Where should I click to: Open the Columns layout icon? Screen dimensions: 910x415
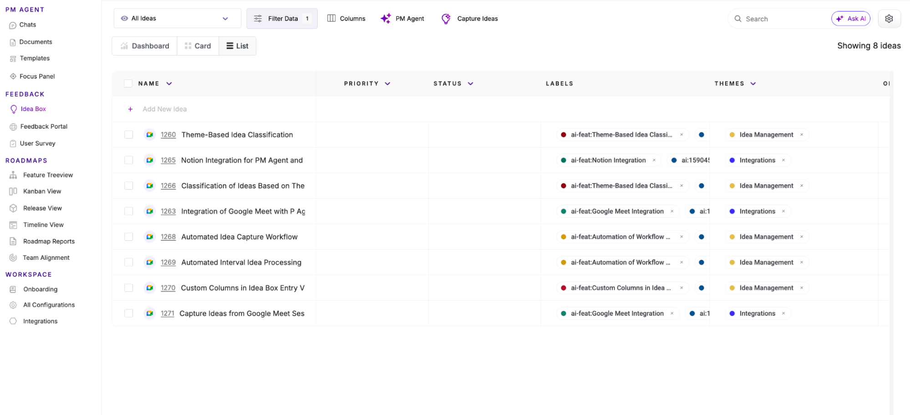point(331,18)
